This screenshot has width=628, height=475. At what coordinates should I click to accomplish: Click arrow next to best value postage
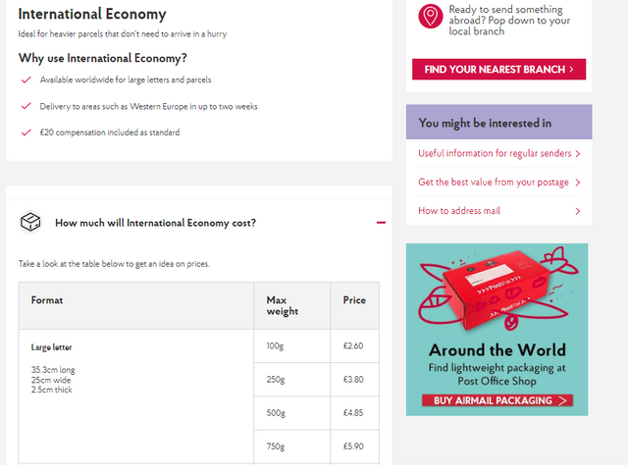(578, 183)
